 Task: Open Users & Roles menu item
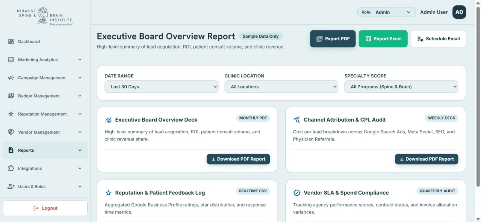[x=45, y=186]
